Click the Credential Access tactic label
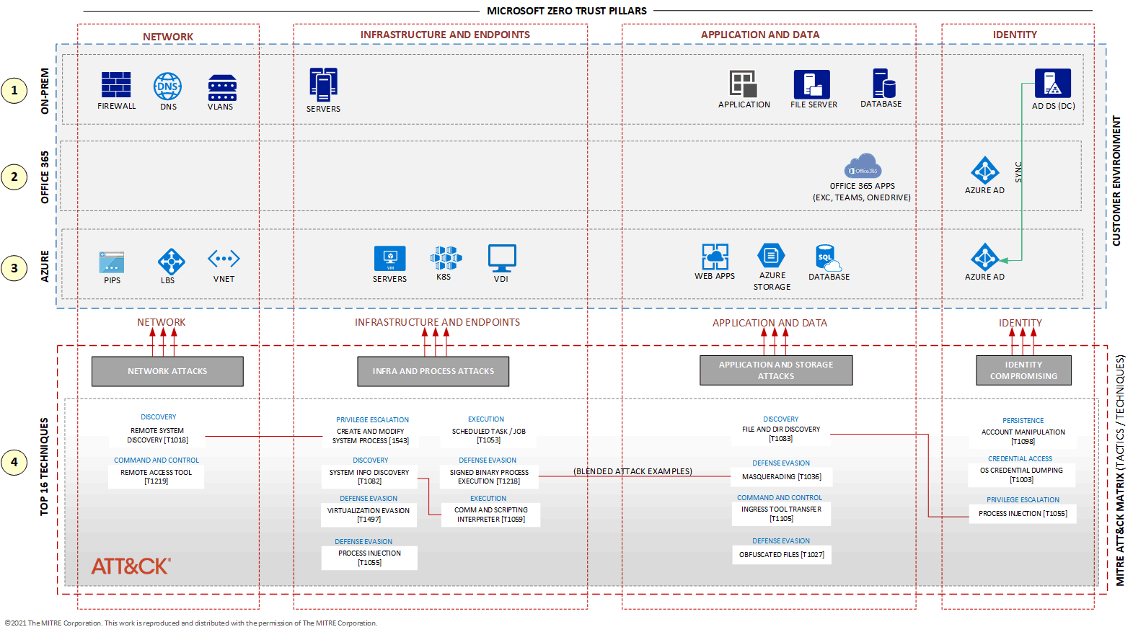This screenshot has height=632, width=1133. click(1020, 459)
